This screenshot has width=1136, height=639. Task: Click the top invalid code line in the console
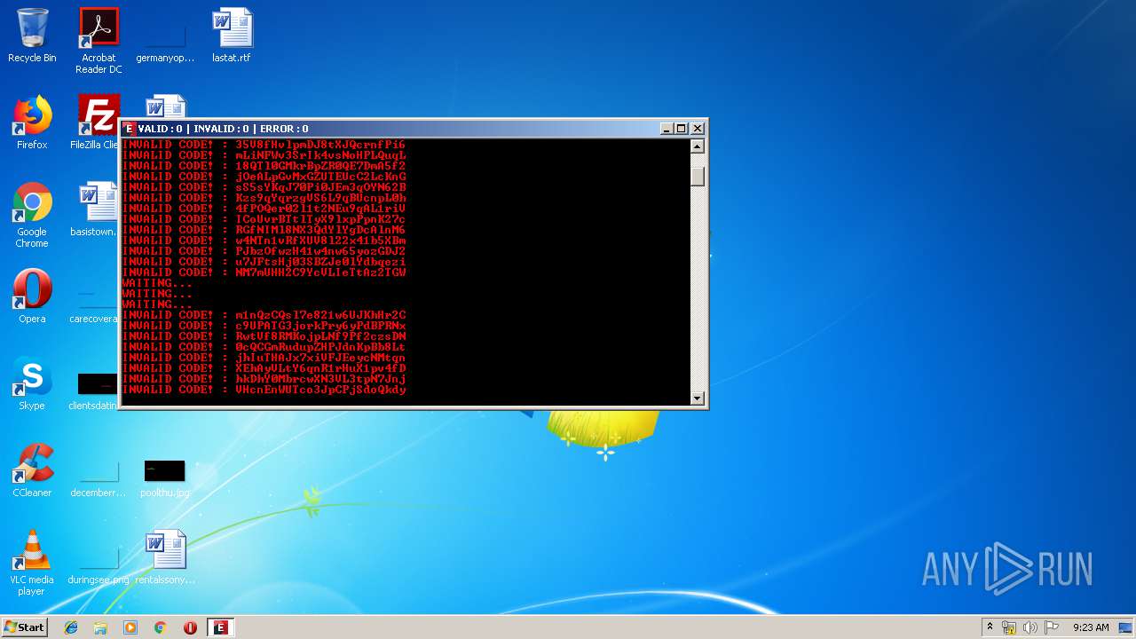(264, 145)
